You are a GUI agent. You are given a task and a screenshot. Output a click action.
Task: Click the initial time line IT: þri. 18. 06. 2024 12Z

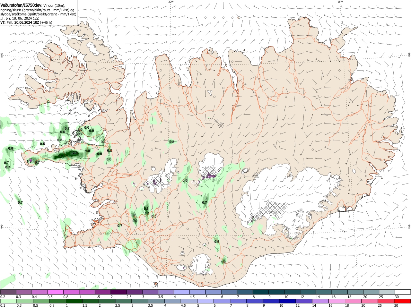pyautogui.click(x=20, y=18)
